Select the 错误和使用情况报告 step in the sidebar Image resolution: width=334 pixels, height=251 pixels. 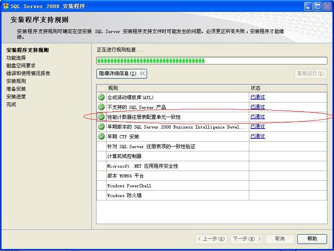28,73
